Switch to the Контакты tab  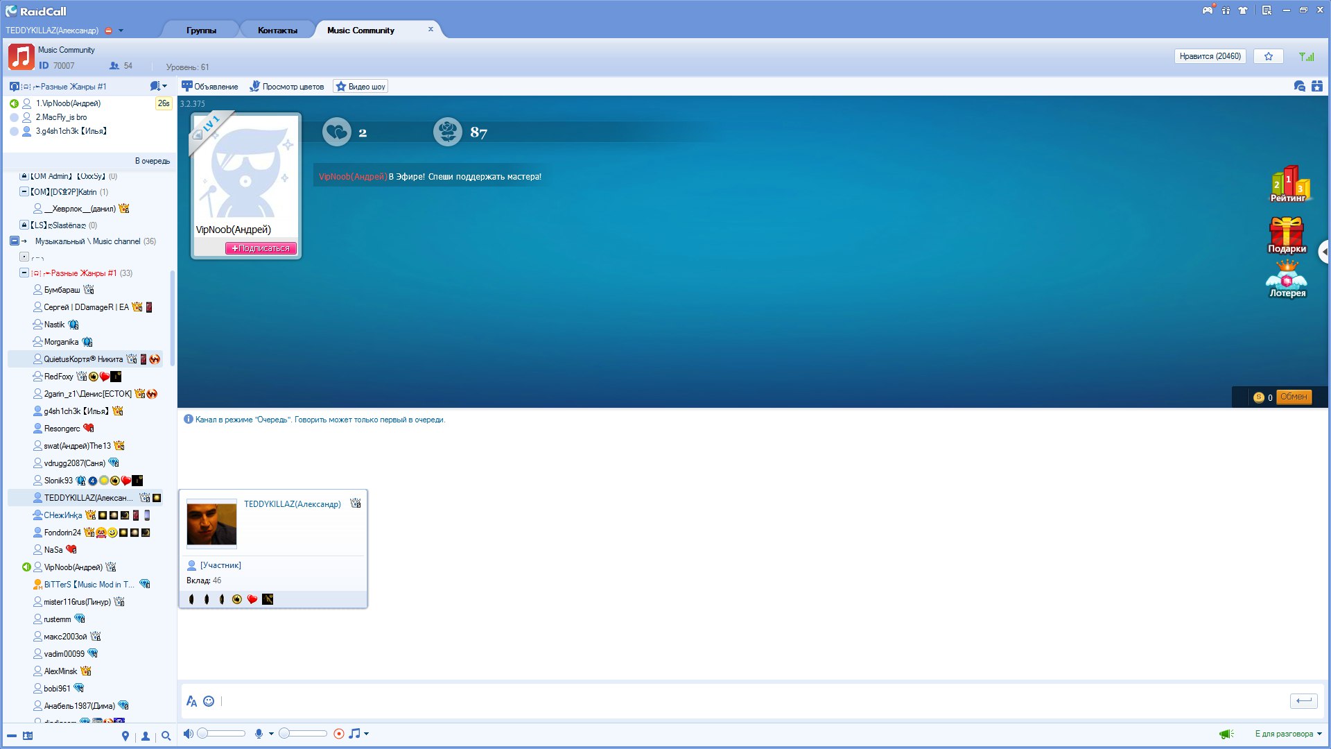(277, 31)
